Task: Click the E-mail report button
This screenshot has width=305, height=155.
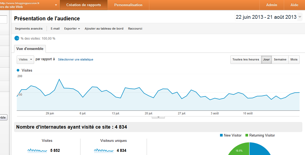Action: coord(55,29)
